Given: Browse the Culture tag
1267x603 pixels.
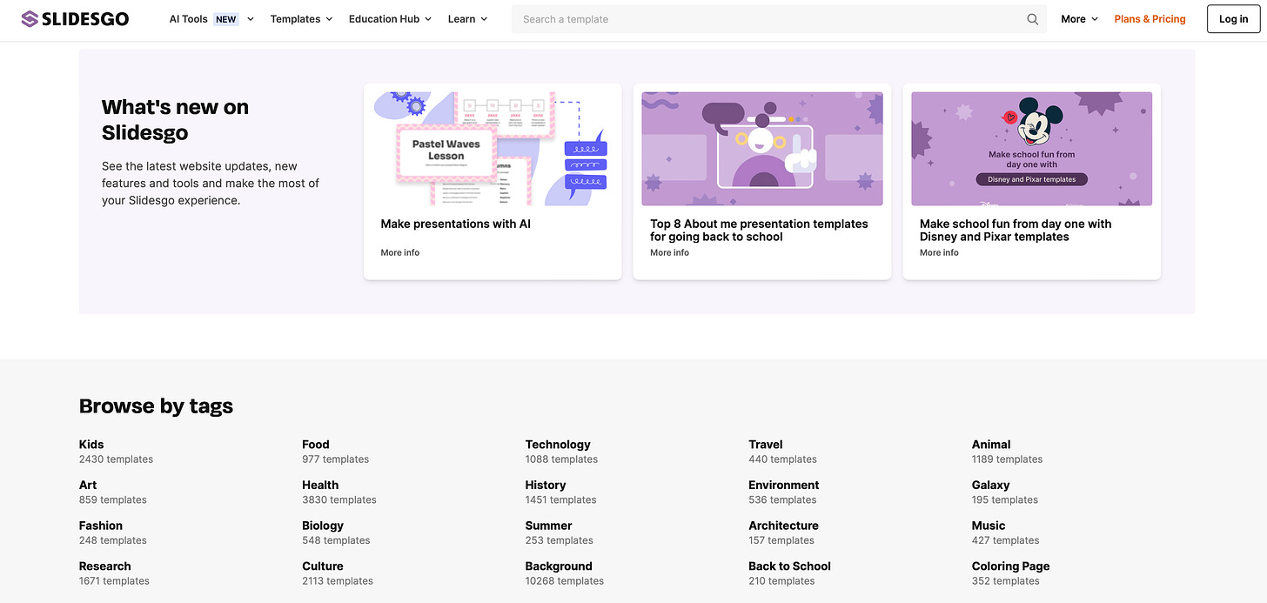Looking at the screenshot, I should point(323,566).
